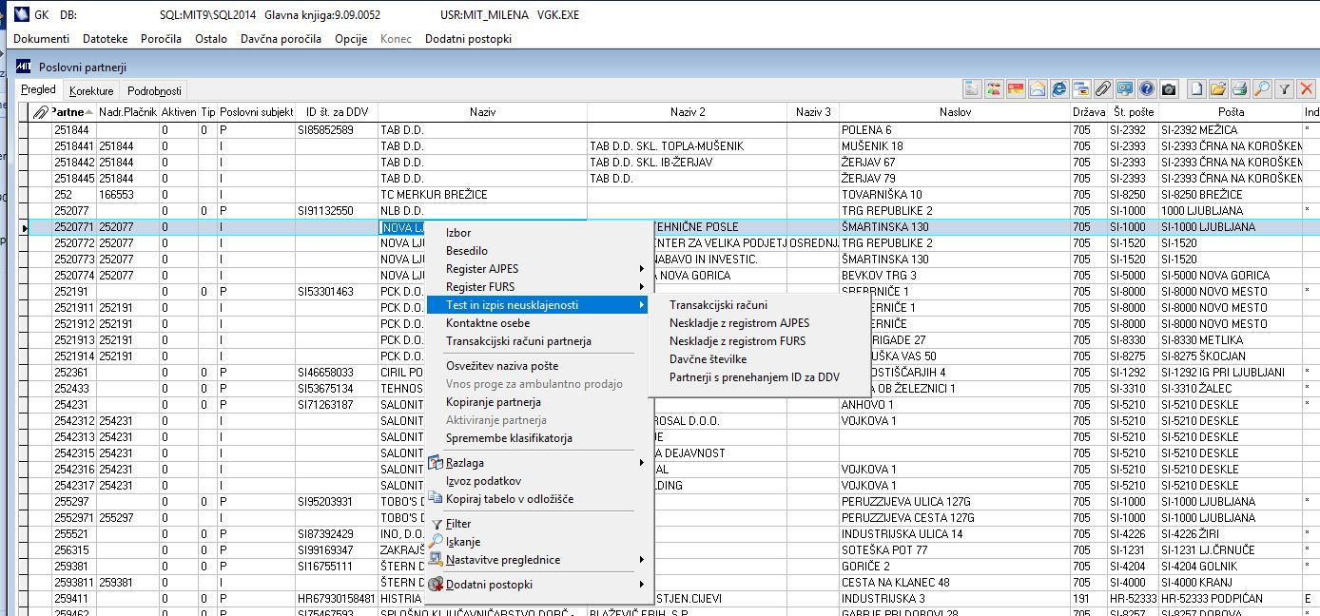Expand the Razlaga submenu
This screenshot has width=1320, height=616.
coord(465,463)
